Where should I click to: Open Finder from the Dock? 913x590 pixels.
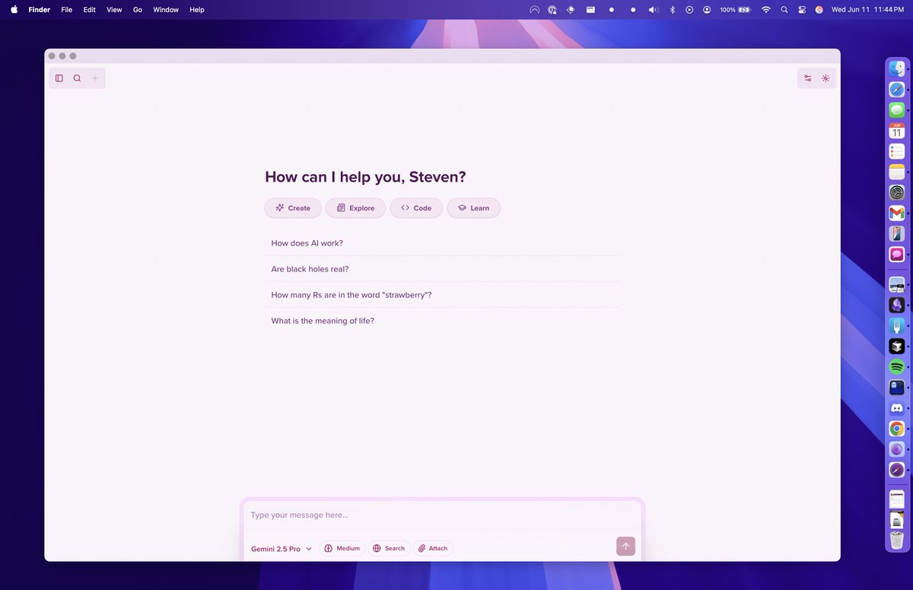tap(897, 69)
